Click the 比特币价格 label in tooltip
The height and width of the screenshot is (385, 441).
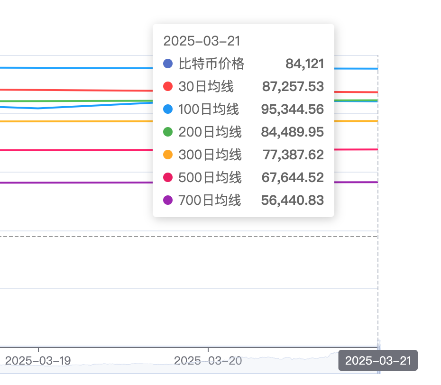click(x=211, y=64)
